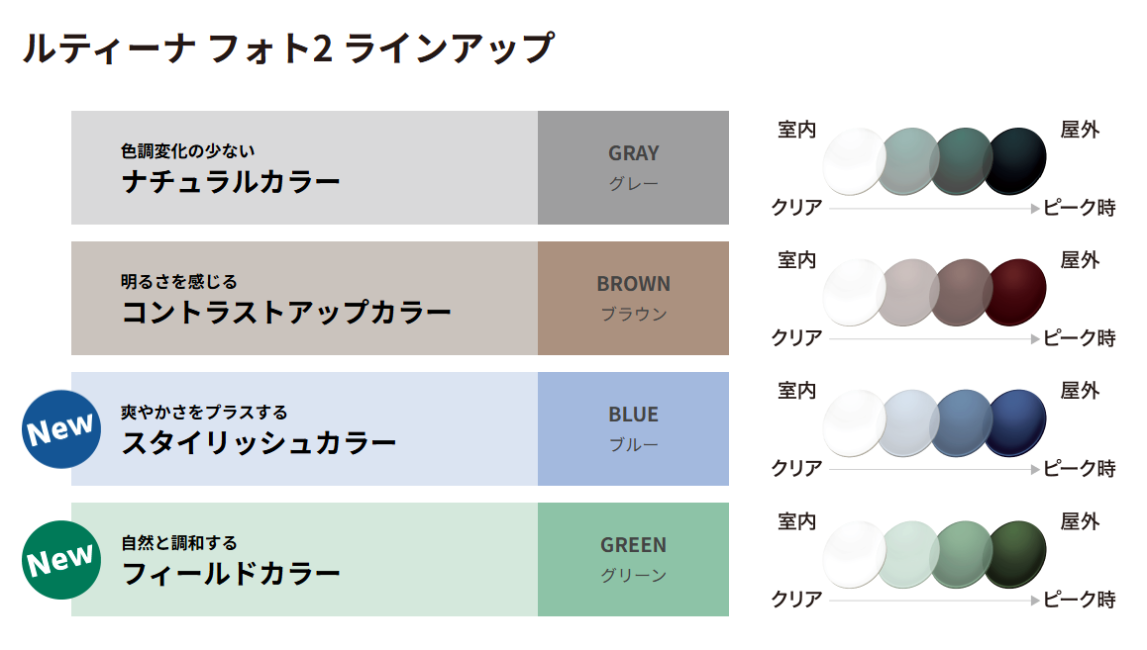Click the コントラストアップカラー banner

tap(304, 298)
